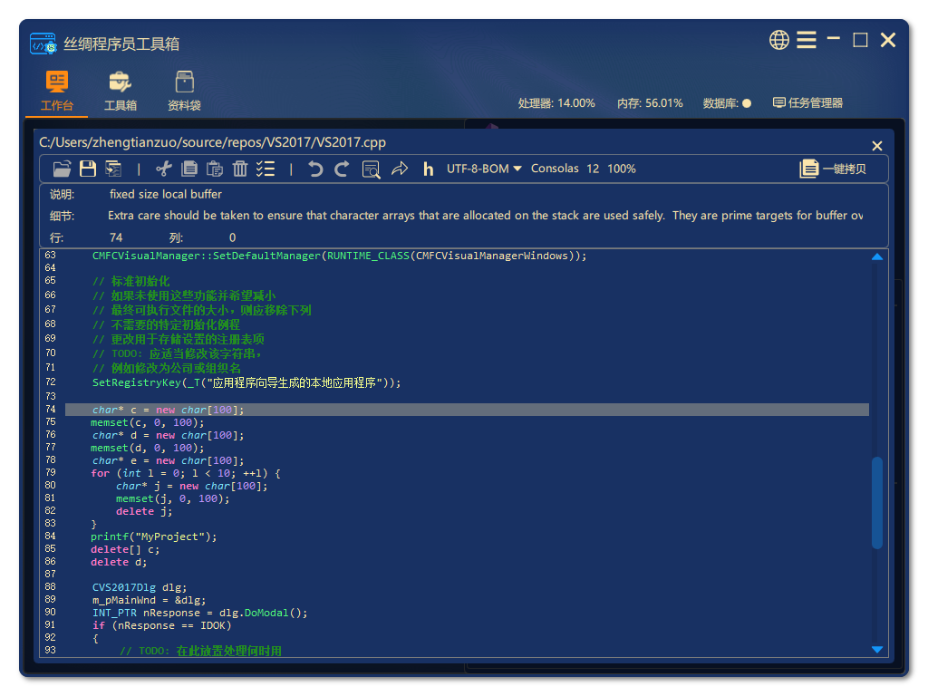Copy text using the copy icon
This screenshot has height=696, width=928.
(191, 169)
